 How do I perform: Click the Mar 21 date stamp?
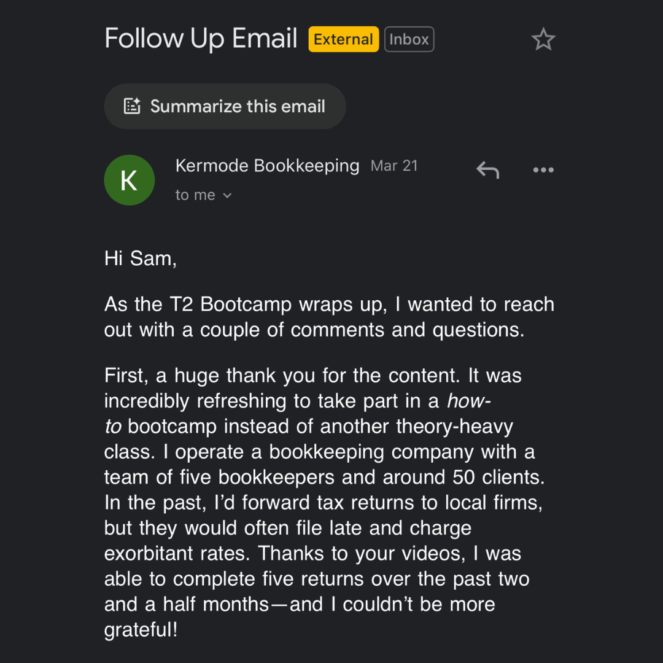point(394,166)
